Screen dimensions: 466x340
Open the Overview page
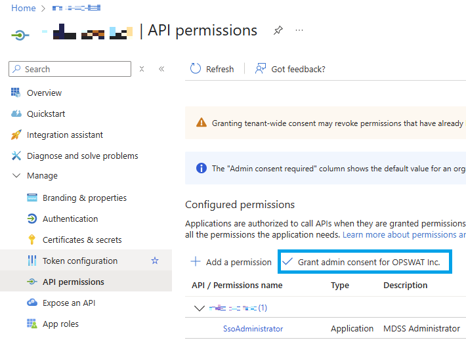point(44,93)
